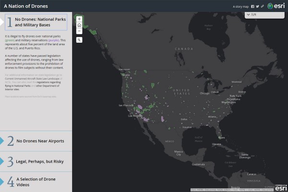Viewport: 288px width, 192px height.
Task: Click the Esri logo in header
Action: coord(276,6)
